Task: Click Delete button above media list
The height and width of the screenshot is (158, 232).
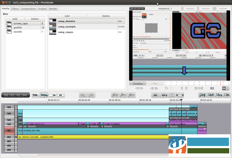Action: pyautogui.click(x=106, y=16)
